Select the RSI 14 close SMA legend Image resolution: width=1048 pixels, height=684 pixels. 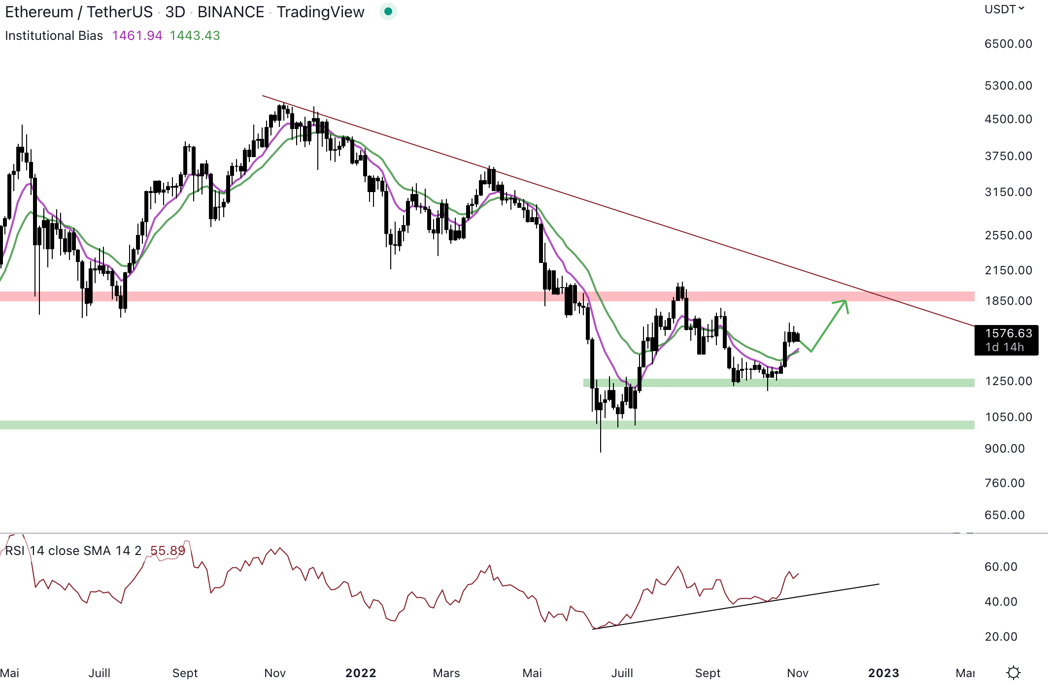tap(73, 551)
